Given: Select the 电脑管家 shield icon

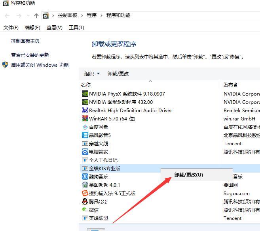Looking at the screenshot, I should coord(85,152).
